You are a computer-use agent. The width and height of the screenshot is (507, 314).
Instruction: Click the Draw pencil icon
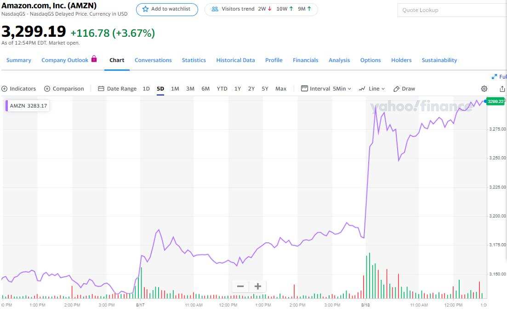click(x=396, y=89)
